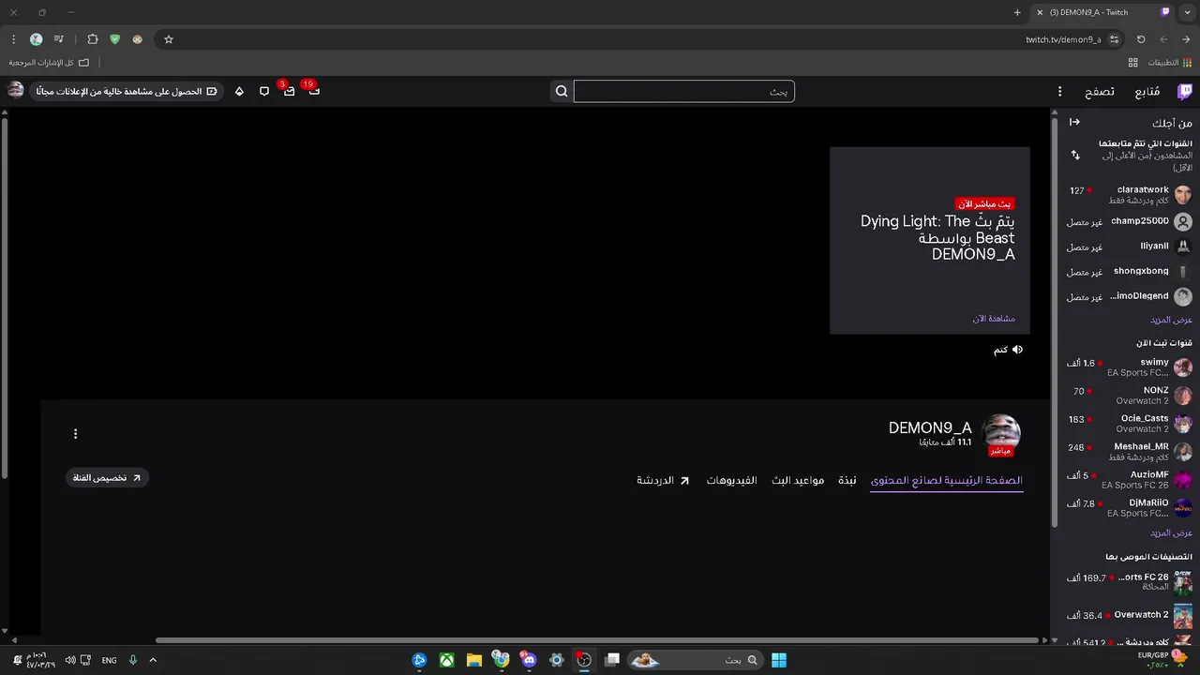Open Chrome media control playlist icon
Image resolution: width=1200 pixels, height=675 pixels.
tap(58, 39)
